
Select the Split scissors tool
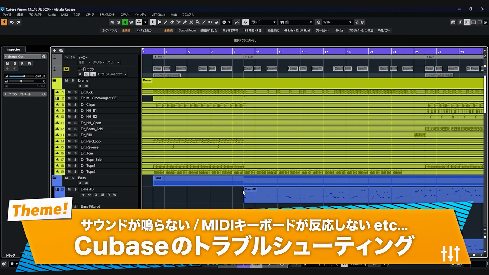[x=178, y=22]
